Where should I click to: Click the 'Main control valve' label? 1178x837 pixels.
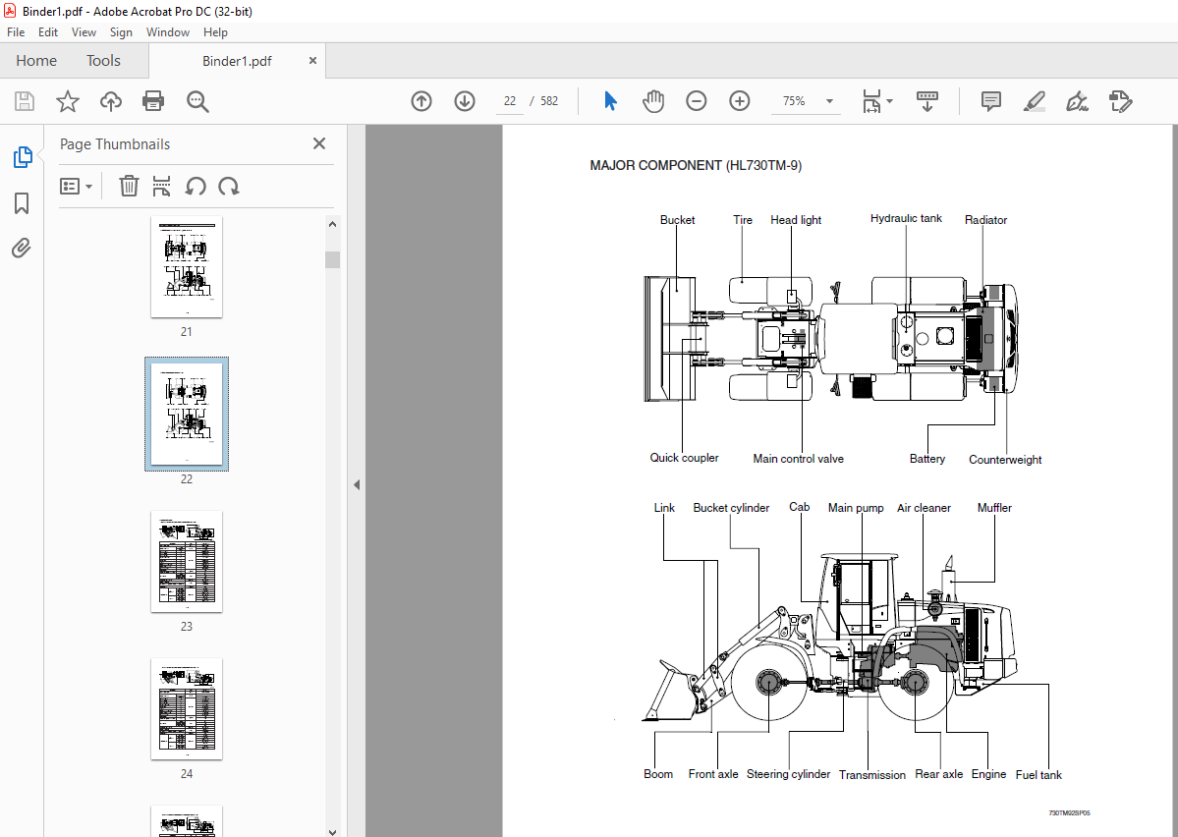[798, 459]
